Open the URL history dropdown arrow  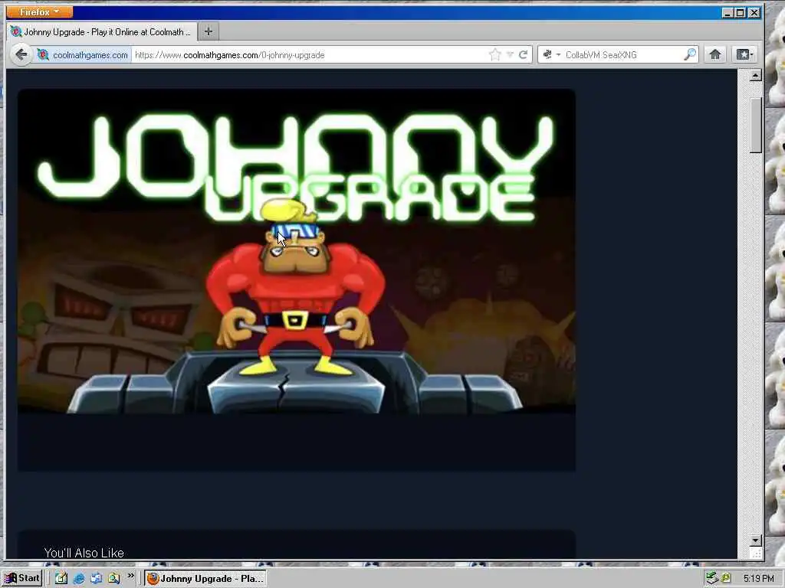point(510,54)
